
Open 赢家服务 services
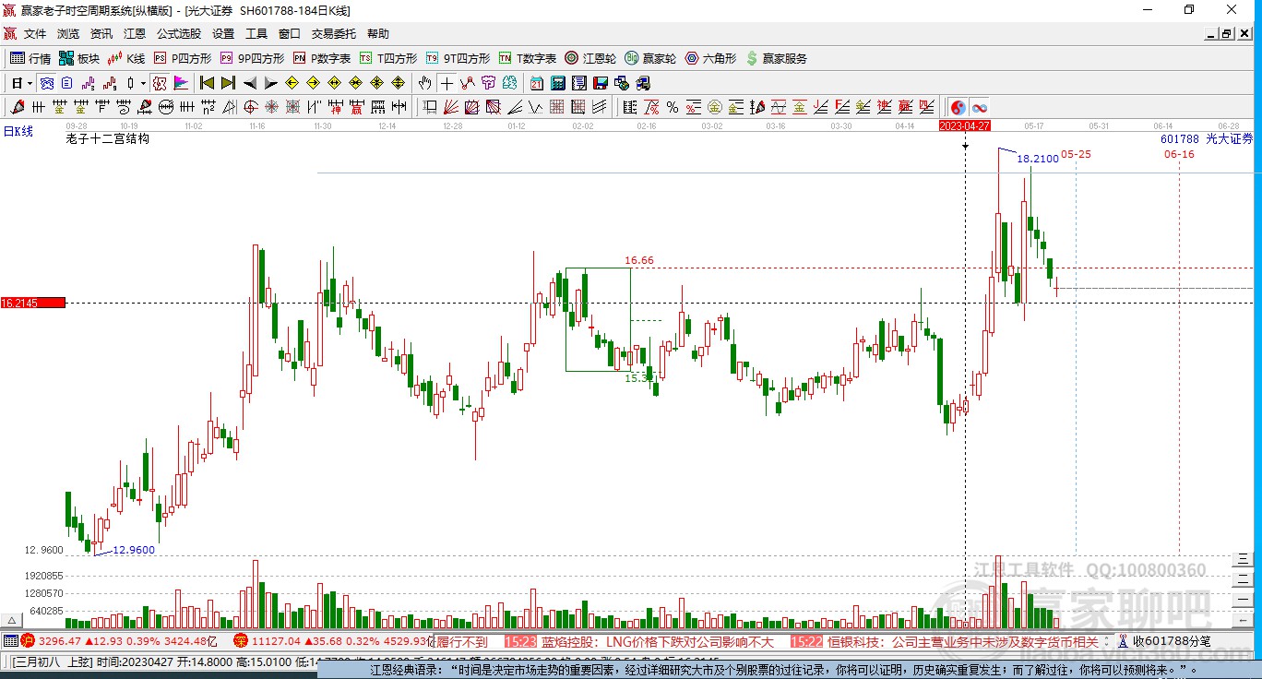tap(777, 58)
